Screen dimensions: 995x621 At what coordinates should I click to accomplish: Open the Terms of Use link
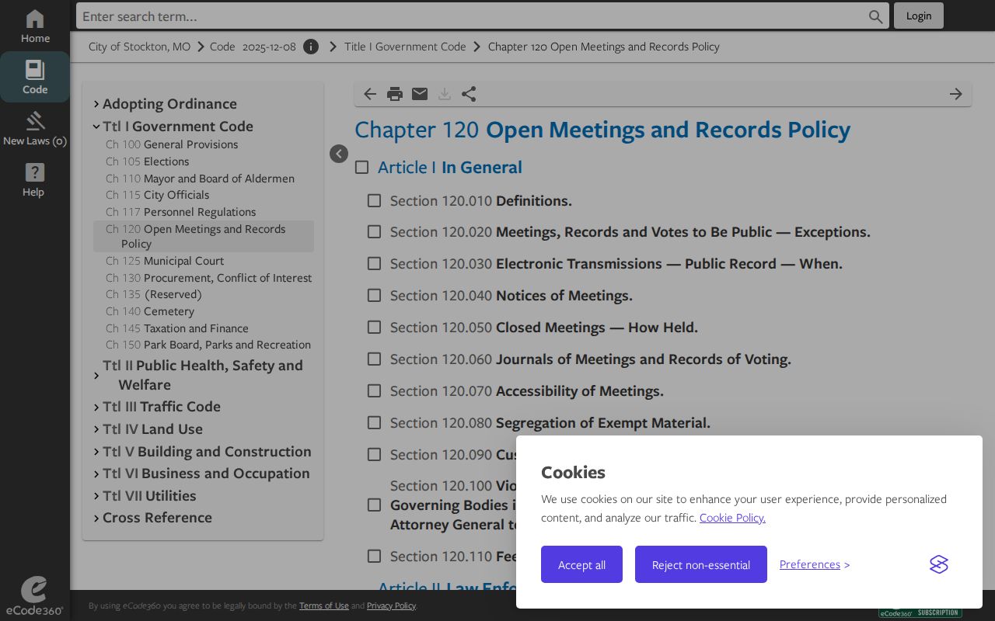pyautogui.click(x=324, y=605)
